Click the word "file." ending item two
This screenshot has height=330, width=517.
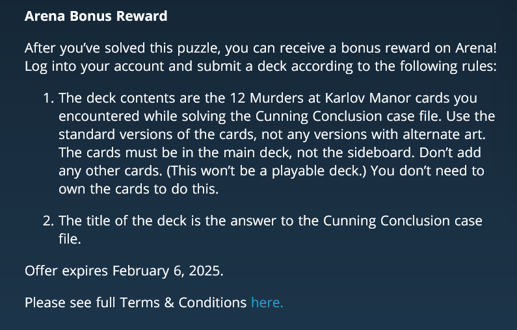[70, 239]
